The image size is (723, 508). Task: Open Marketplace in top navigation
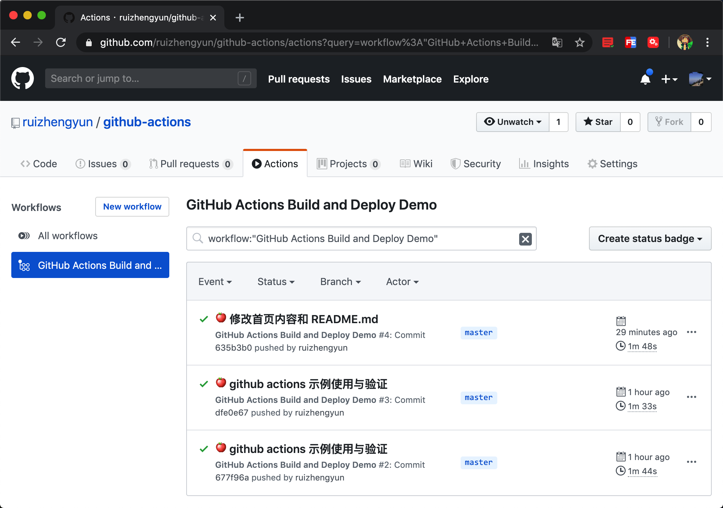point(412,79)
